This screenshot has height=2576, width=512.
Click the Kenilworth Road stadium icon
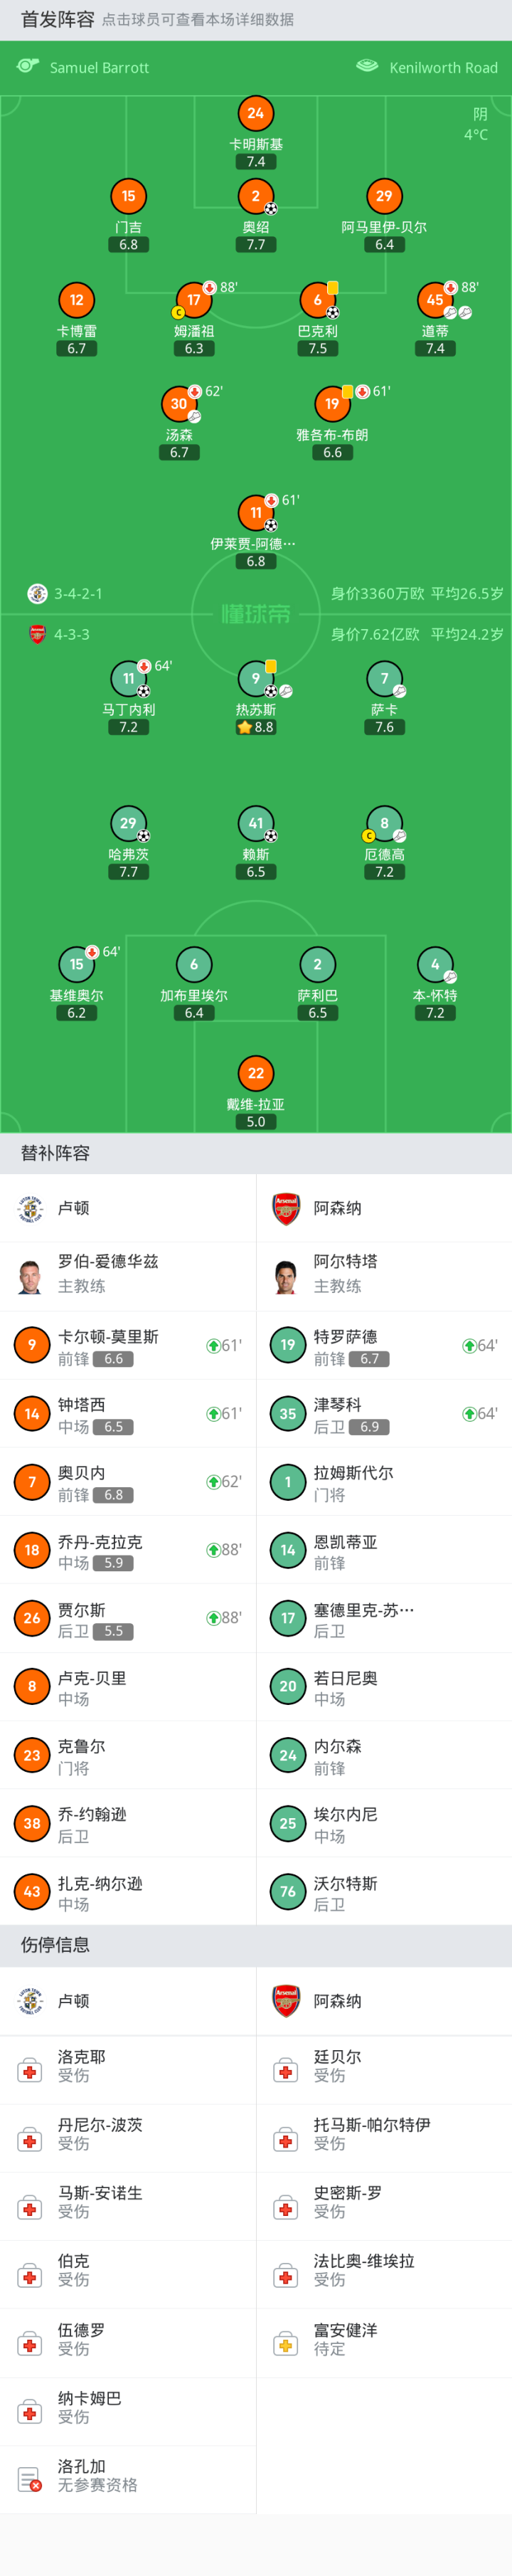click(367, 66)
